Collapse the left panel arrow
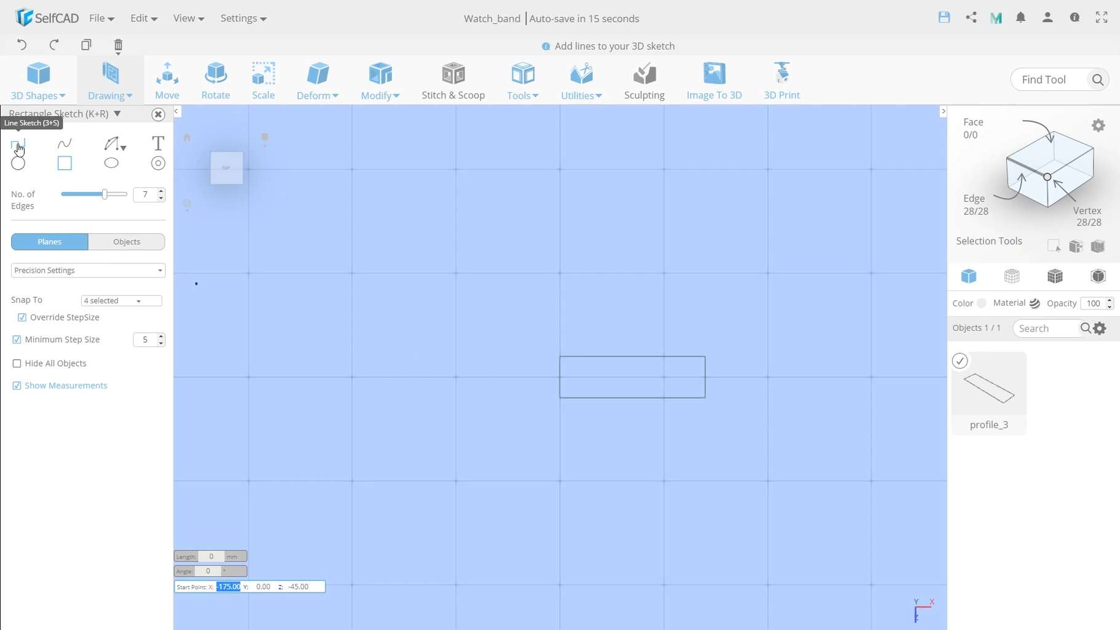 (177, 111)
